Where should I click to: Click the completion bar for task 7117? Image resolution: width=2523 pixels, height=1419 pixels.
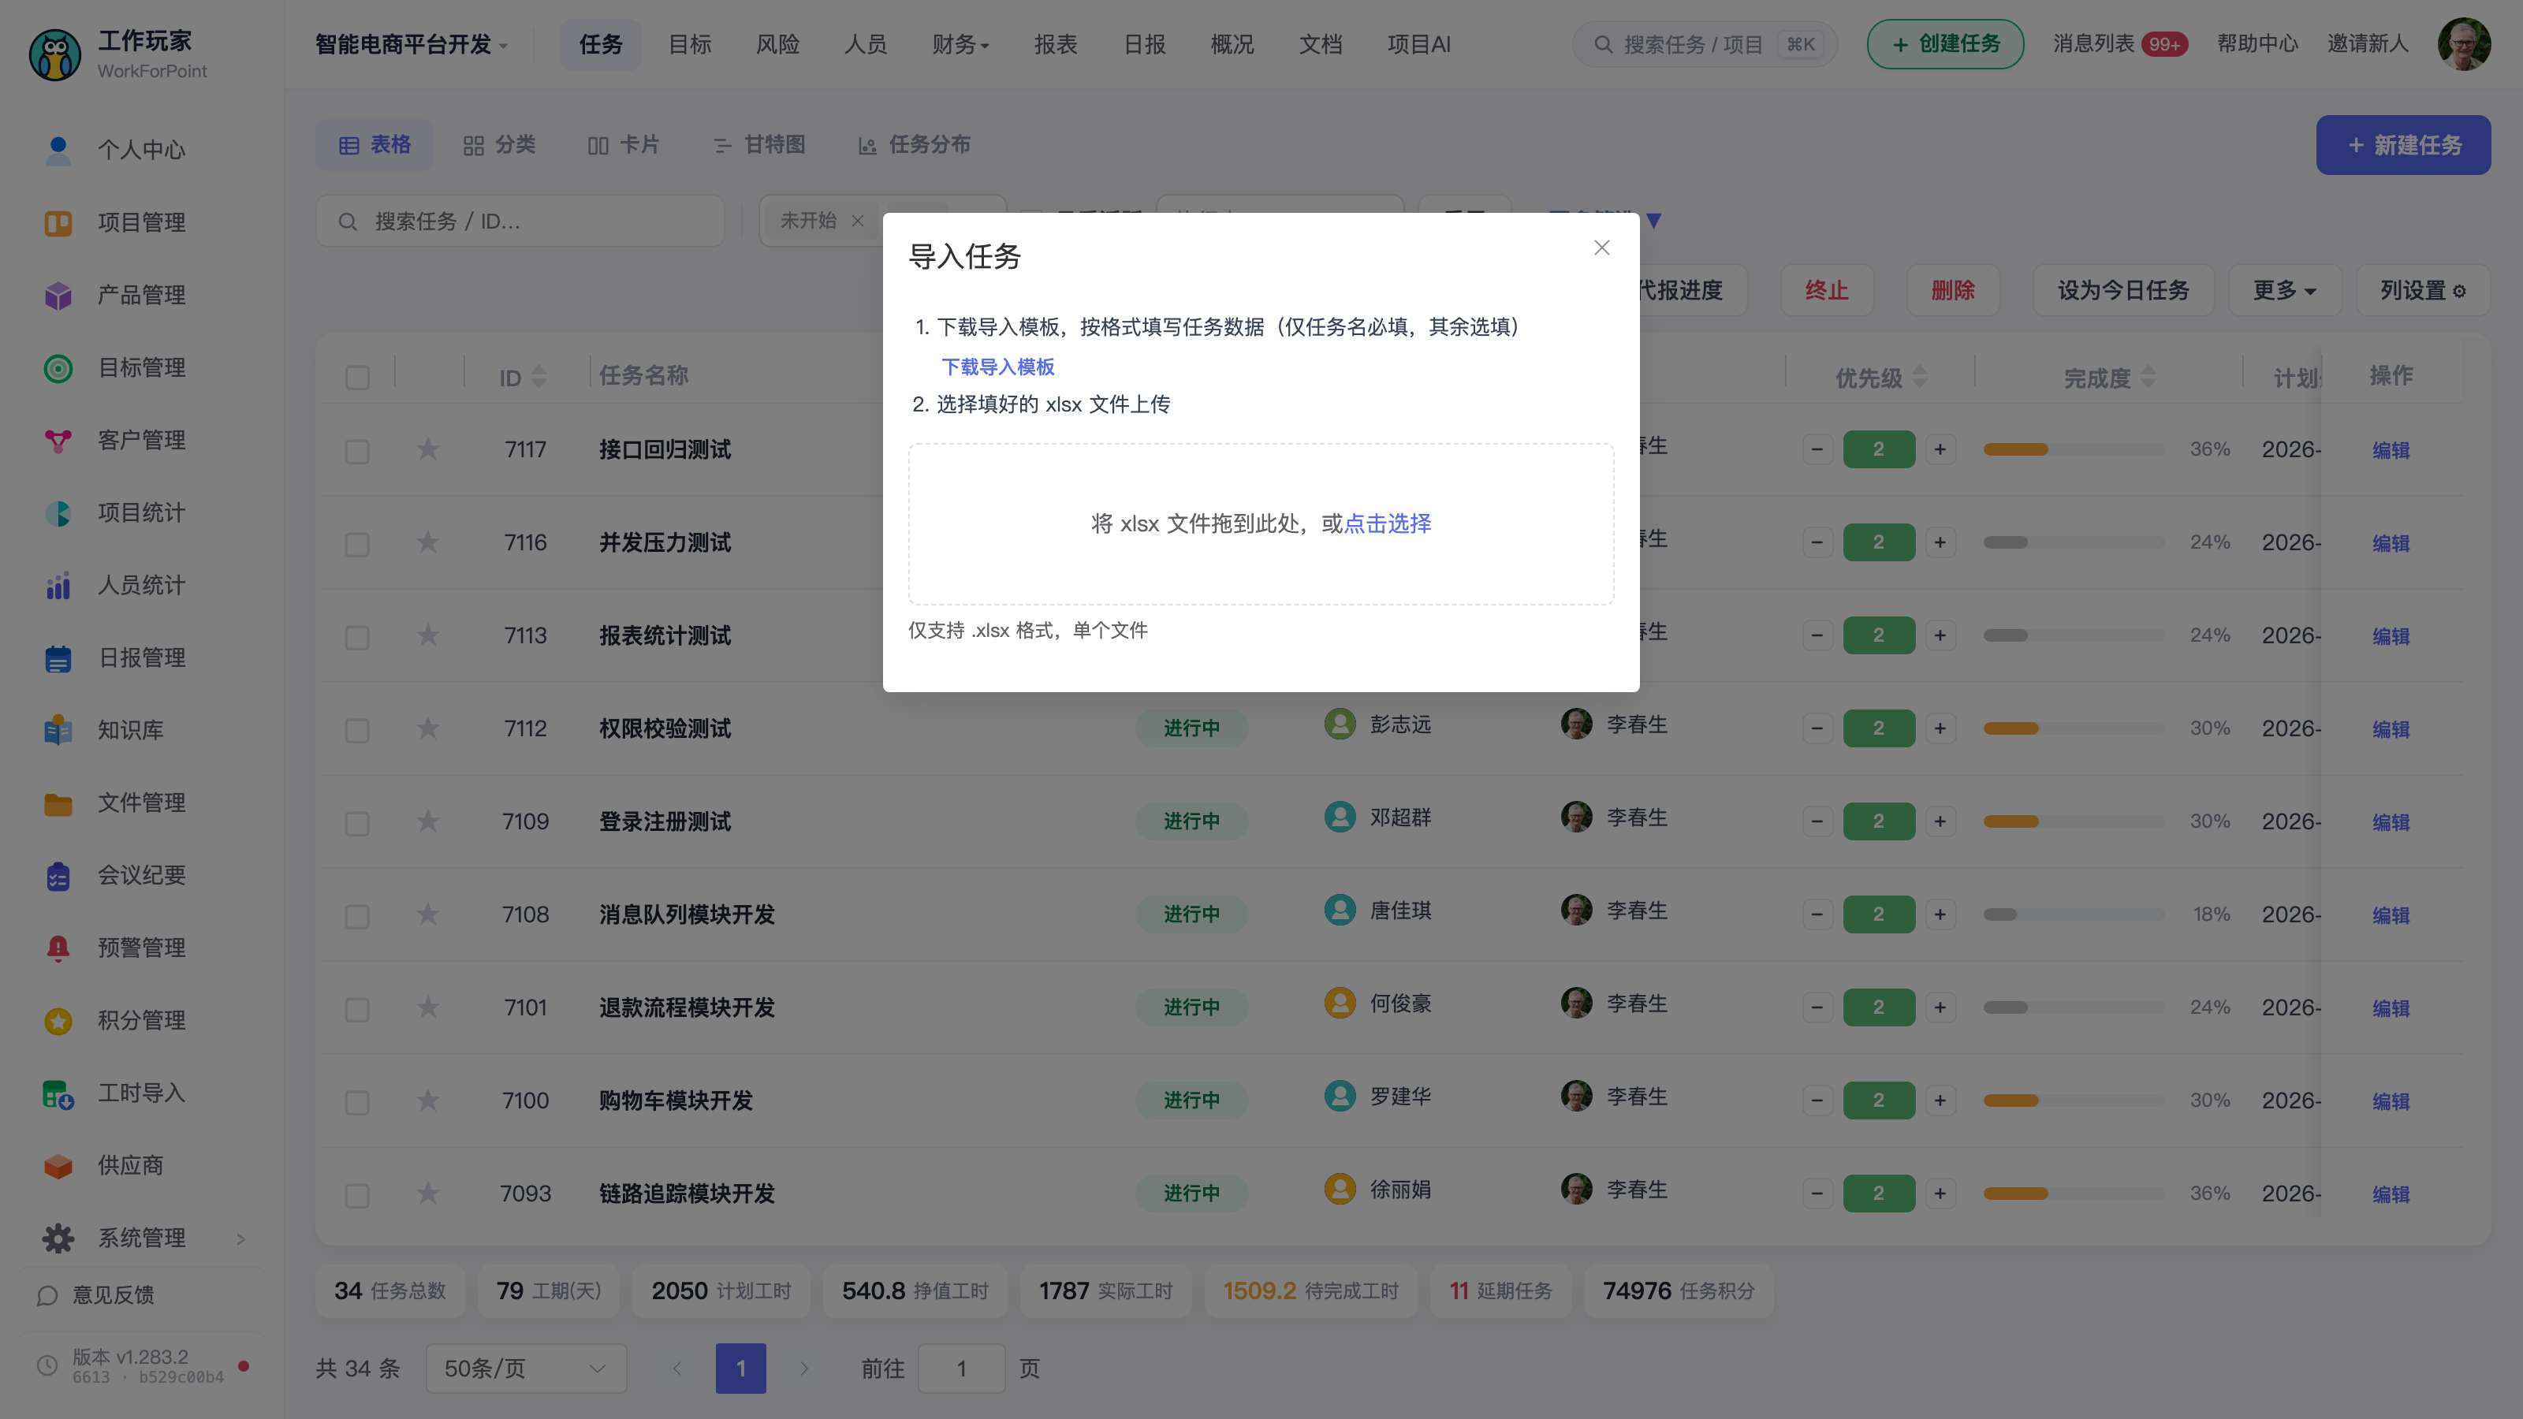(x=2074, y=449)
